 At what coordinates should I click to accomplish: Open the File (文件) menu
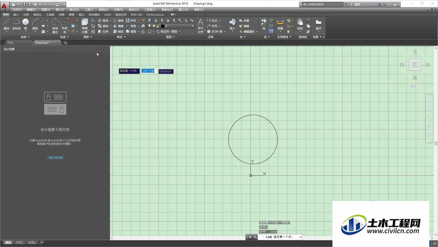point(17,10)
